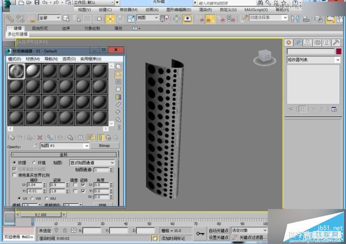The image size is (346, 244).
Task: Open the 渲染(R) menu
Action: (x=205, y=10)
